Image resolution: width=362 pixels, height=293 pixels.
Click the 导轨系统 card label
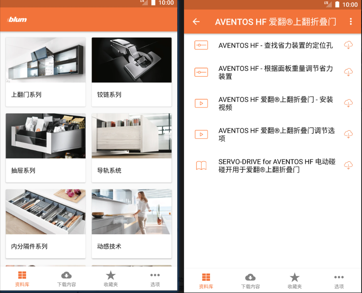coord(109,170)
